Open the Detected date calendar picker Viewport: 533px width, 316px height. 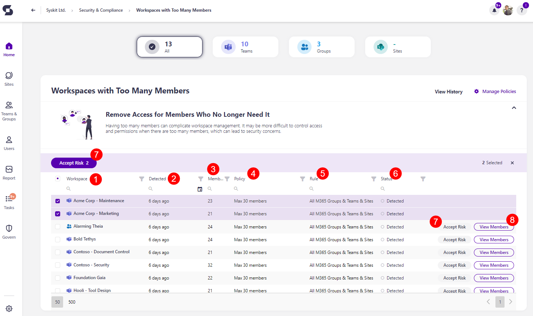coord(200,189)
